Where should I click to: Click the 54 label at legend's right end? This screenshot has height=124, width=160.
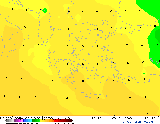click(x=73, y=123)
